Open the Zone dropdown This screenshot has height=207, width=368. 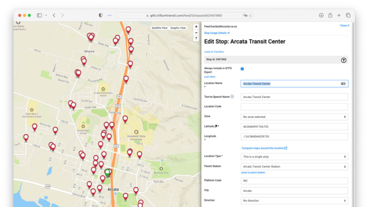tap(294, 117)
